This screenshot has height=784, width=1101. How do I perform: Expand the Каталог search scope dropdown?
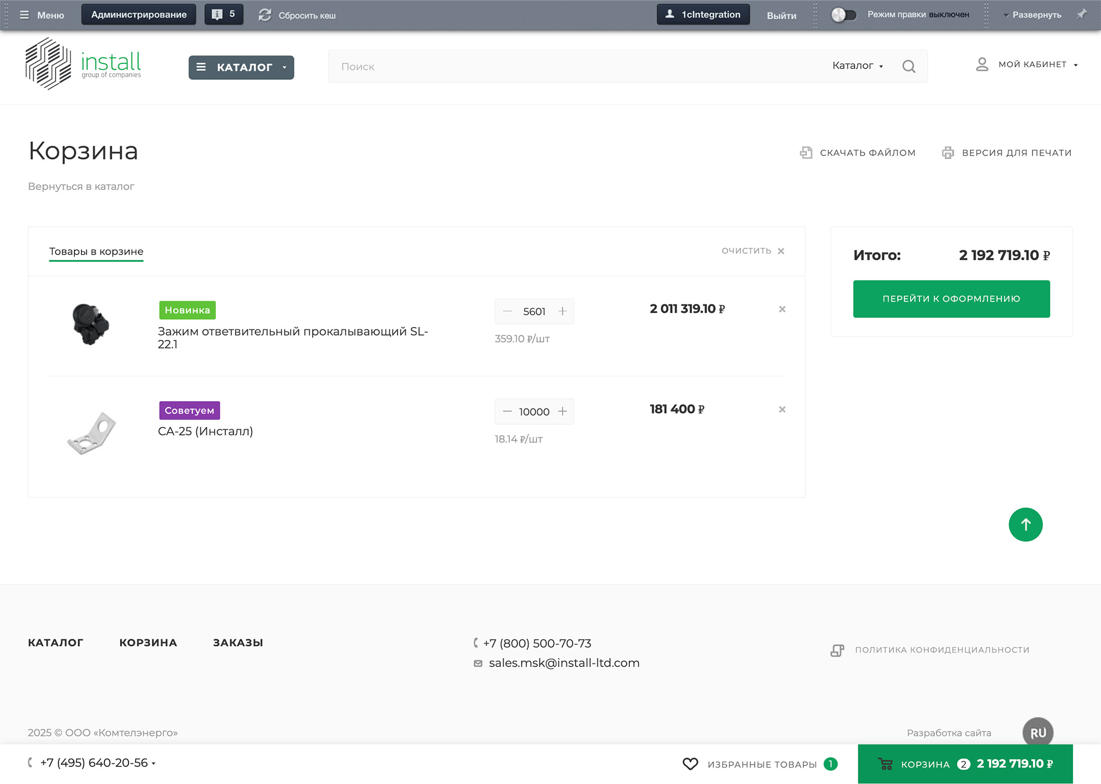pyautogui.click(x=857, y=66)
